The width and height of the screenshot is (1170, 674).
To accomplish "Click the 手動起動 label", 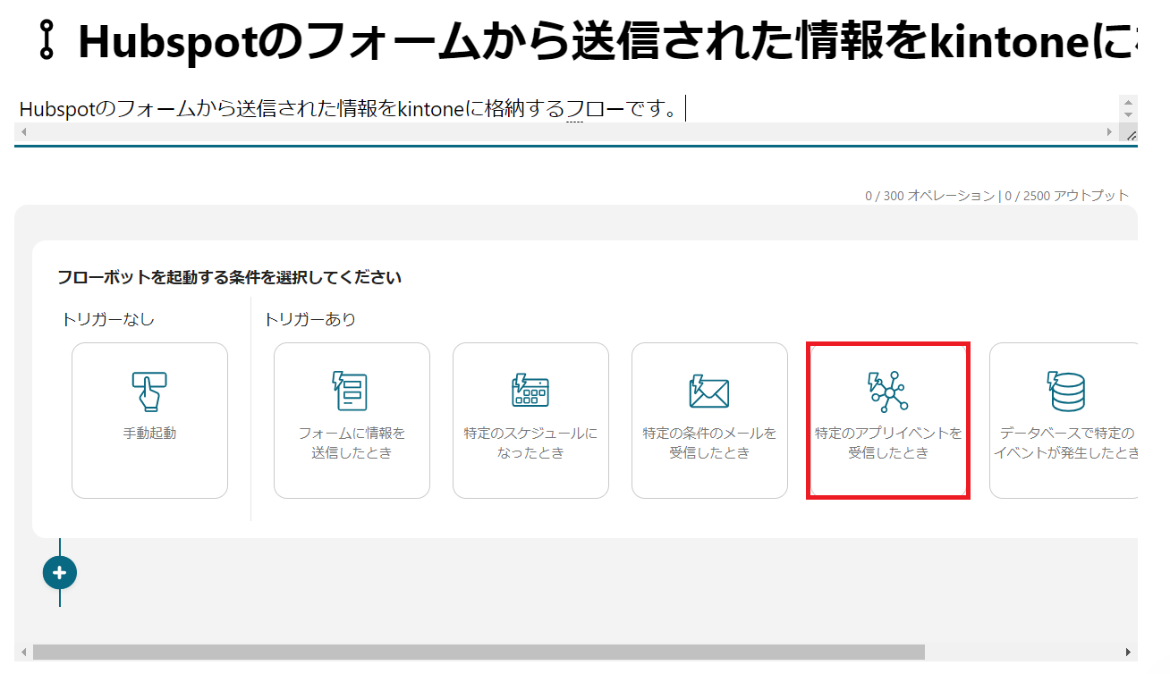I will 149,434.
